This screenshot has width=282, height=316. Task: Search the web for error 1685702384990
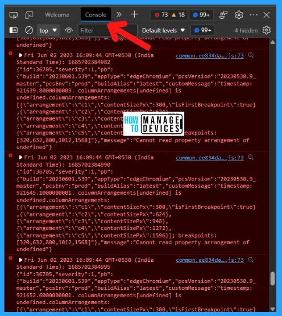(251, 157)
